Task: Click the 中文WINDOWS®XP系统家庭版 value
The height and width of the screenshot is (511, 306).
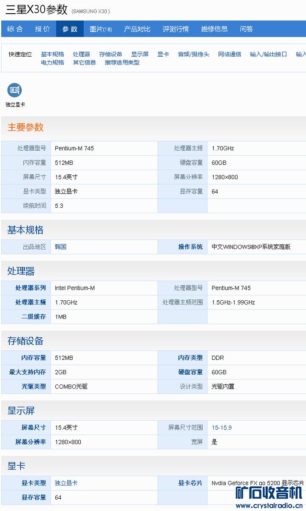Action: pos(251,247)
